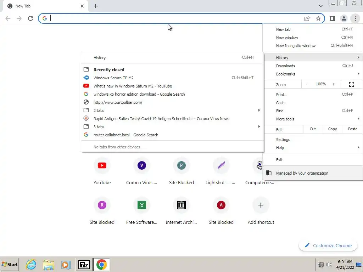Click the volume speaker tray icon
Viewport: 363px width, 272px height.
(329, 264)
